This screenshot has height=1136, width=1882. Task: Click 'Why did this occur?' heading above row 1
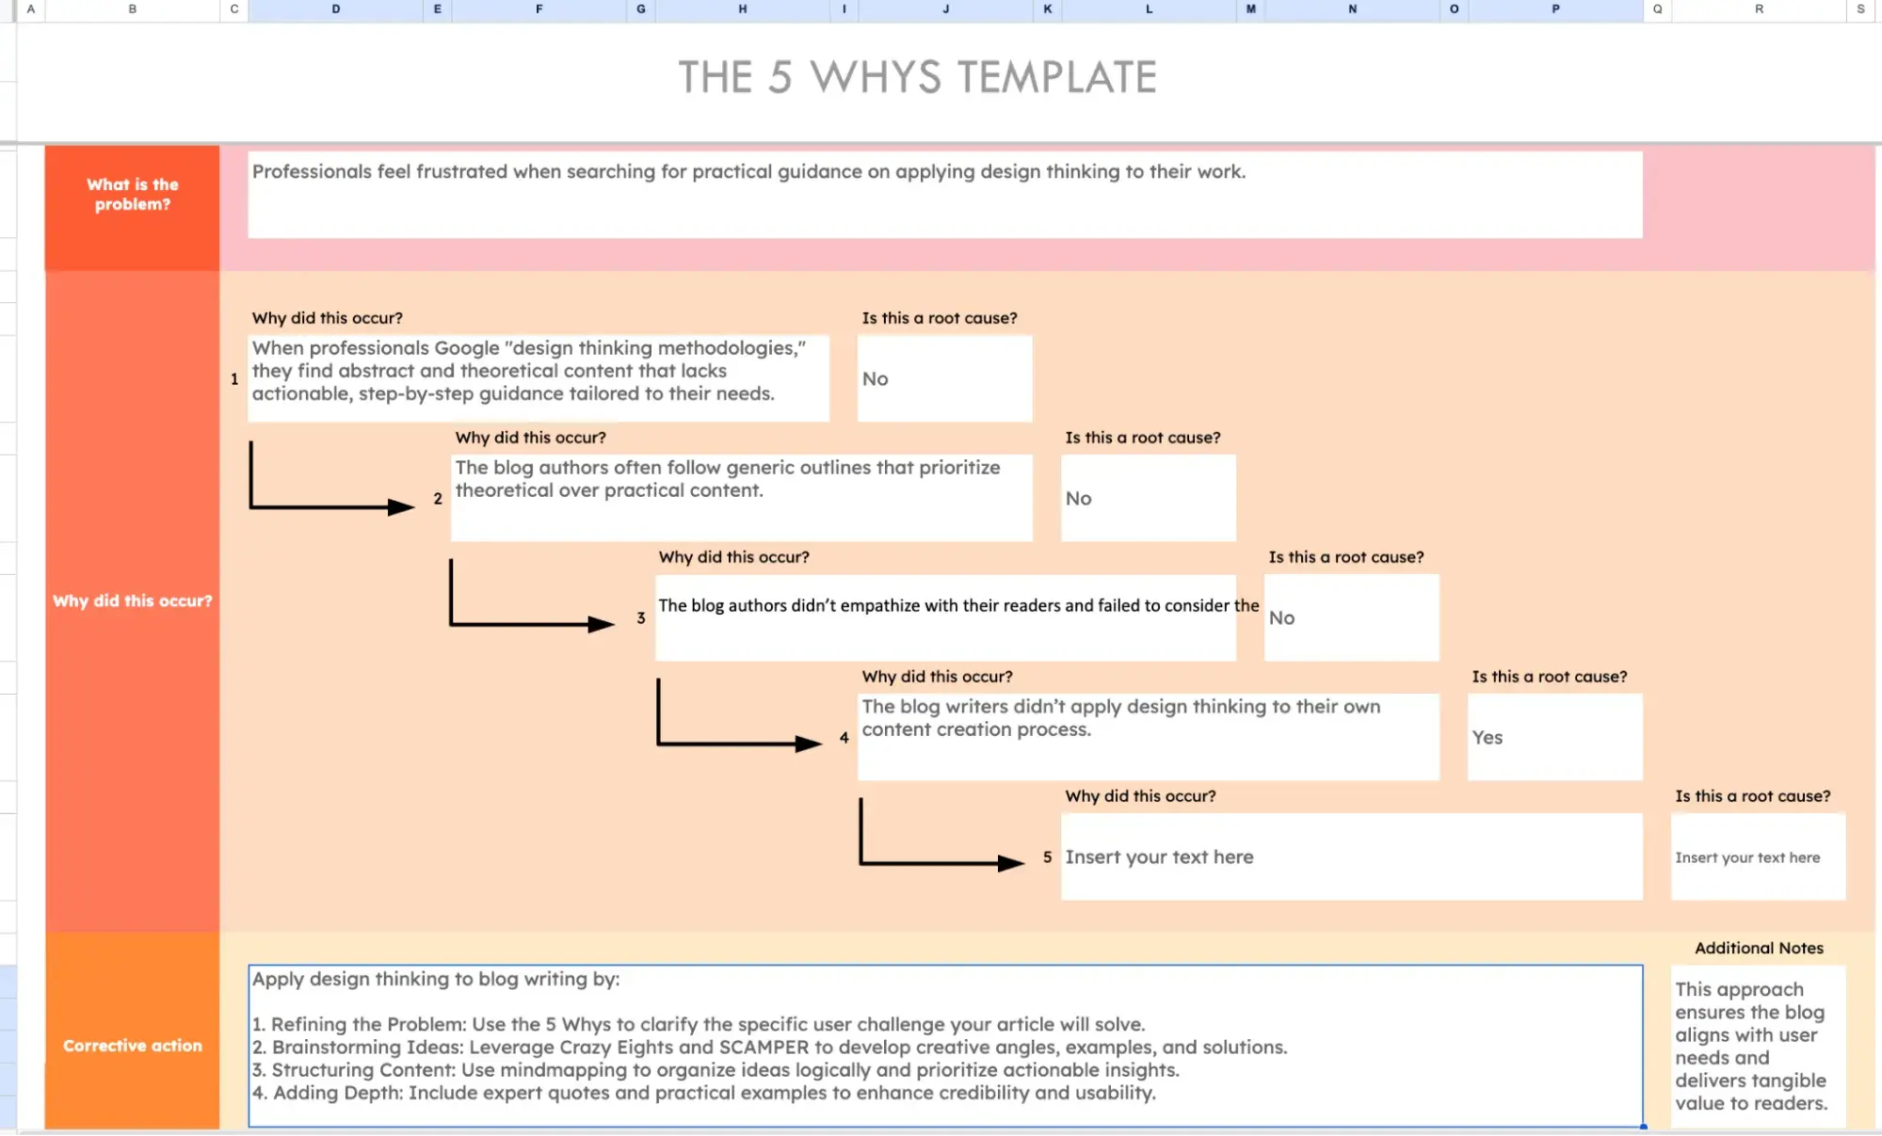(327, 318)
